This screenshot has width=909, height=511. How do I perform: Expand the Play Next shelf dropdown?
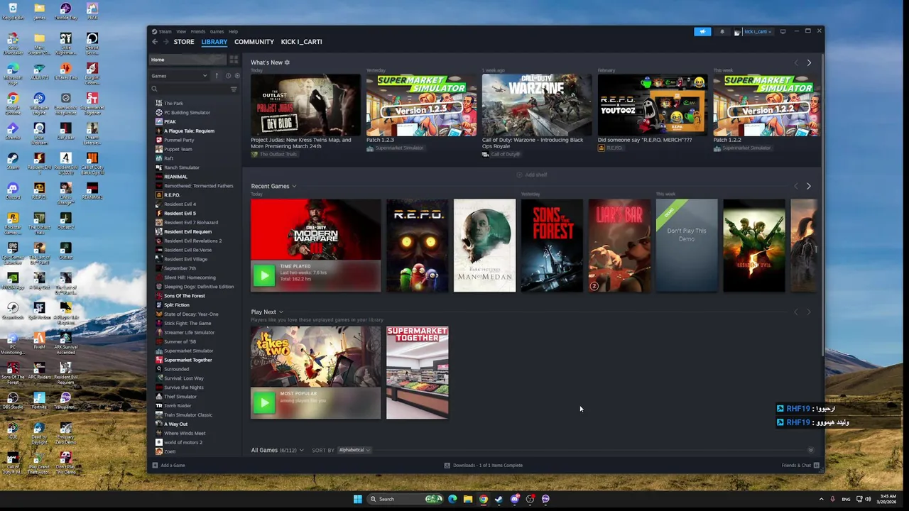[281, 312]
